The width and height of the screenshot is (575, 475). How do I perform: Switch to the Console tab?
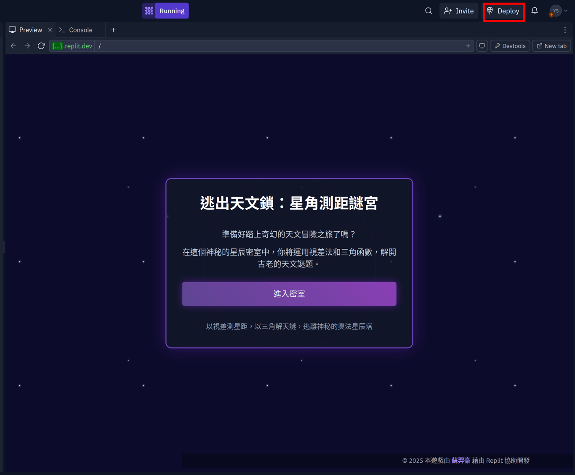coord(76,30)
